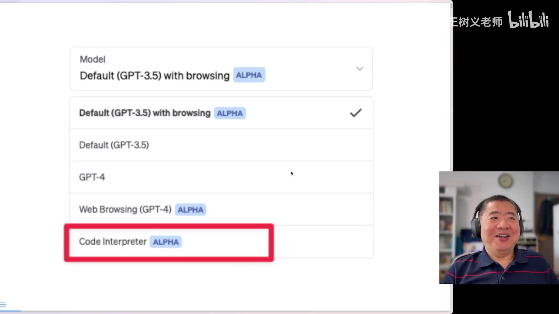Click the bilibili logo watermark
The height and width of the screenshot is (314, 559).
528,20
